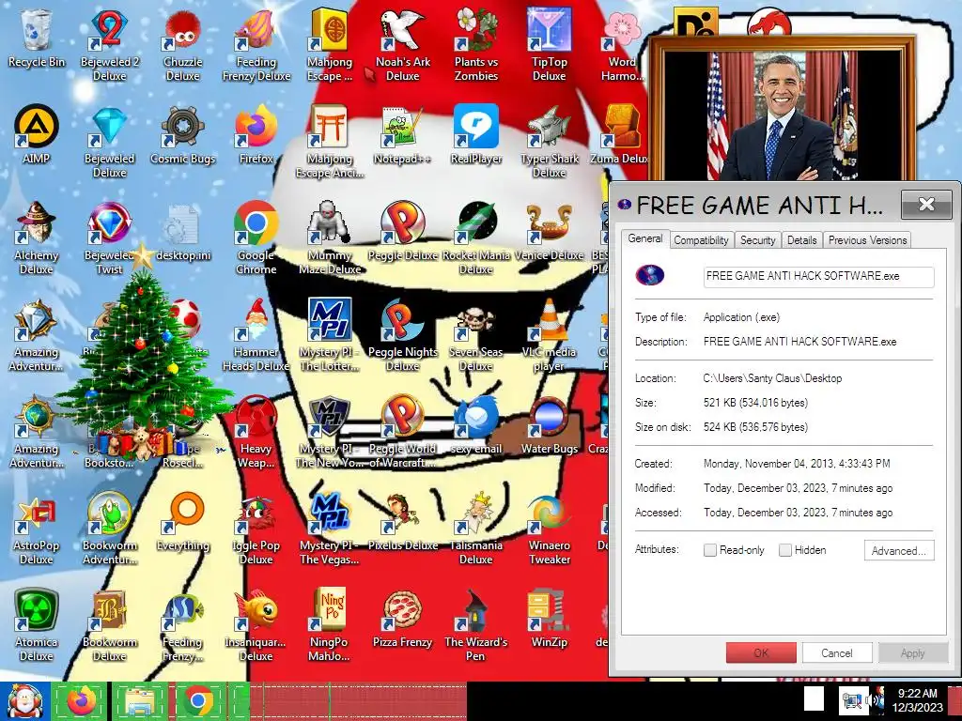962x721 pixels.
Task: Open Pixelus Deluxe shortcut
Action: (x=402, y=521)
